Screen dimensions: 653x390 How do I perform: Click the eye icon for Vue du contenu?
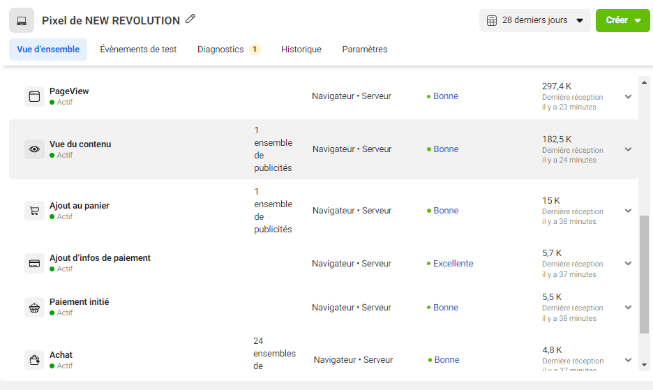(35, 149)
